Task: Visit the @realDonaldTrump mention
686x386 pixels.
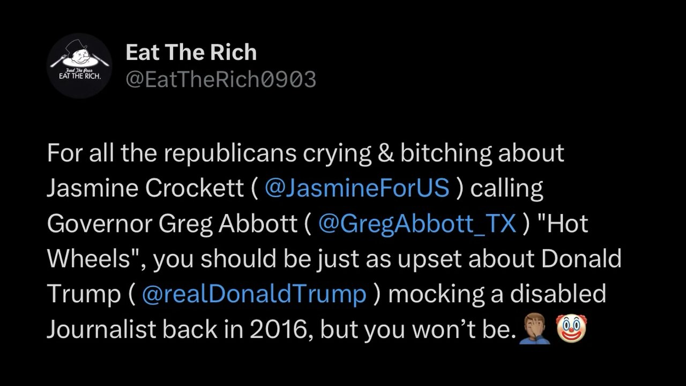Action: pos(254,294)
